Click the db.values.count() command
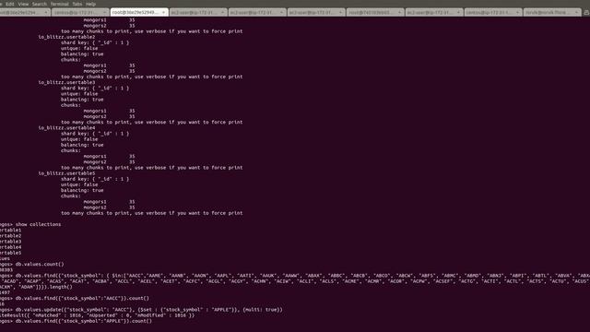 [x=40, y=265]
